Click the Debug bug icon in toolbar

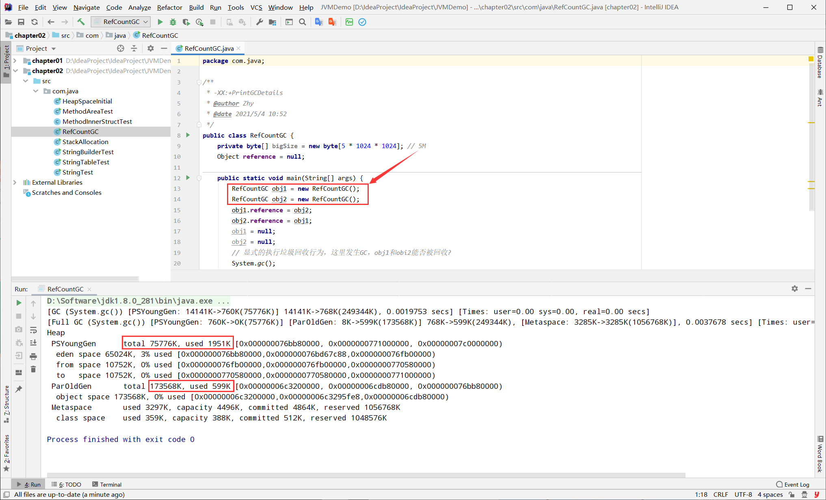click(x=173, y=22)
